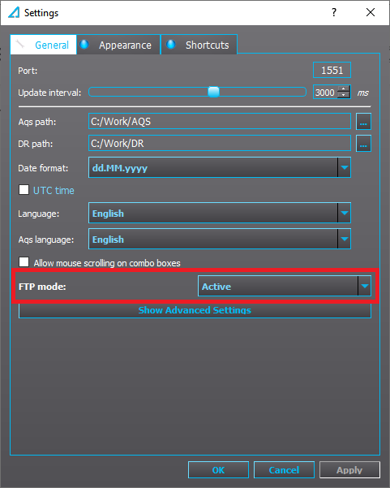
Task: Switch to the Shortcuts tab
Action: coord(199,45)
